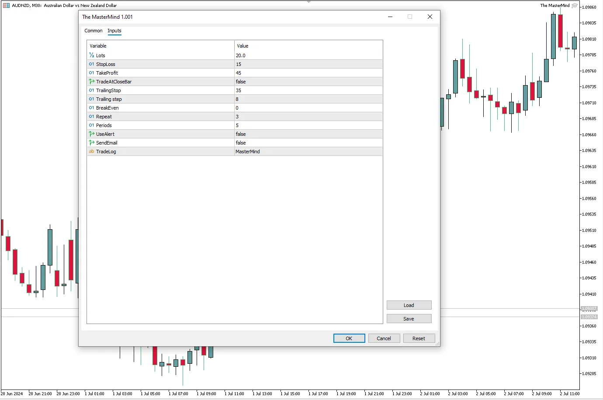Click the integer icon beside StopLoss
This screenshot has height=400, width=603.
tap(92, 64)
